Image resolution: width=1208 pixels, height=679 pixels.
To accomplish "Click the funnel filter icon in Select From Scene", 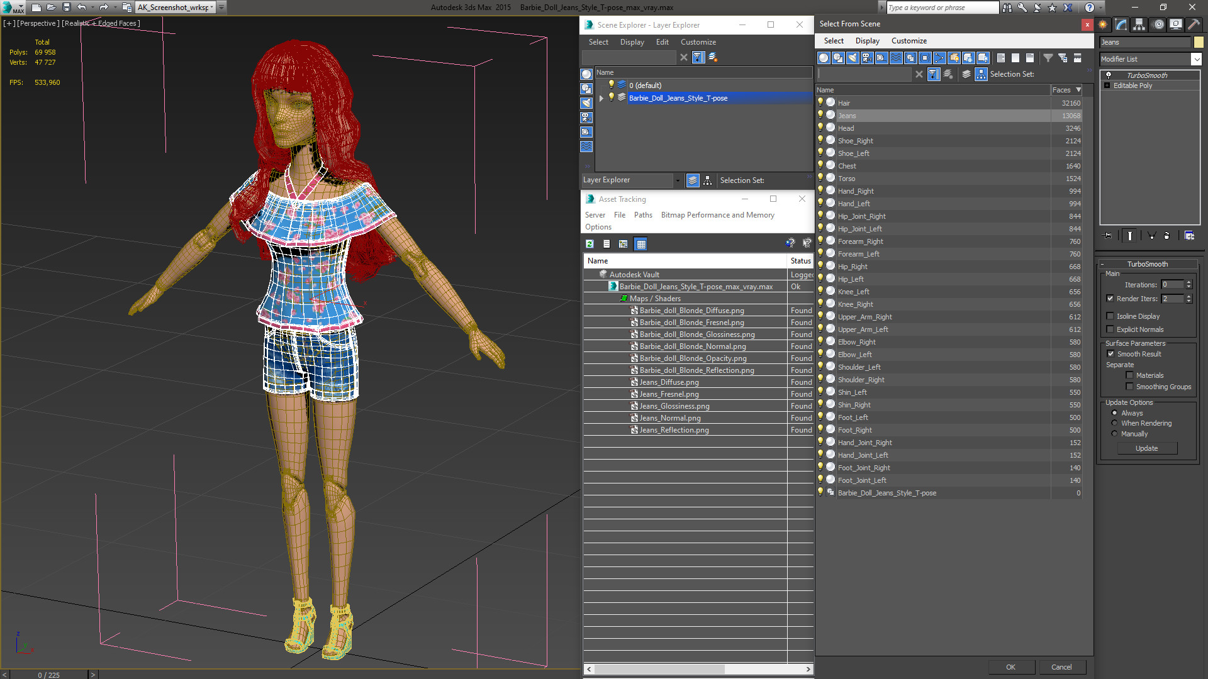I will (1048, 58).
